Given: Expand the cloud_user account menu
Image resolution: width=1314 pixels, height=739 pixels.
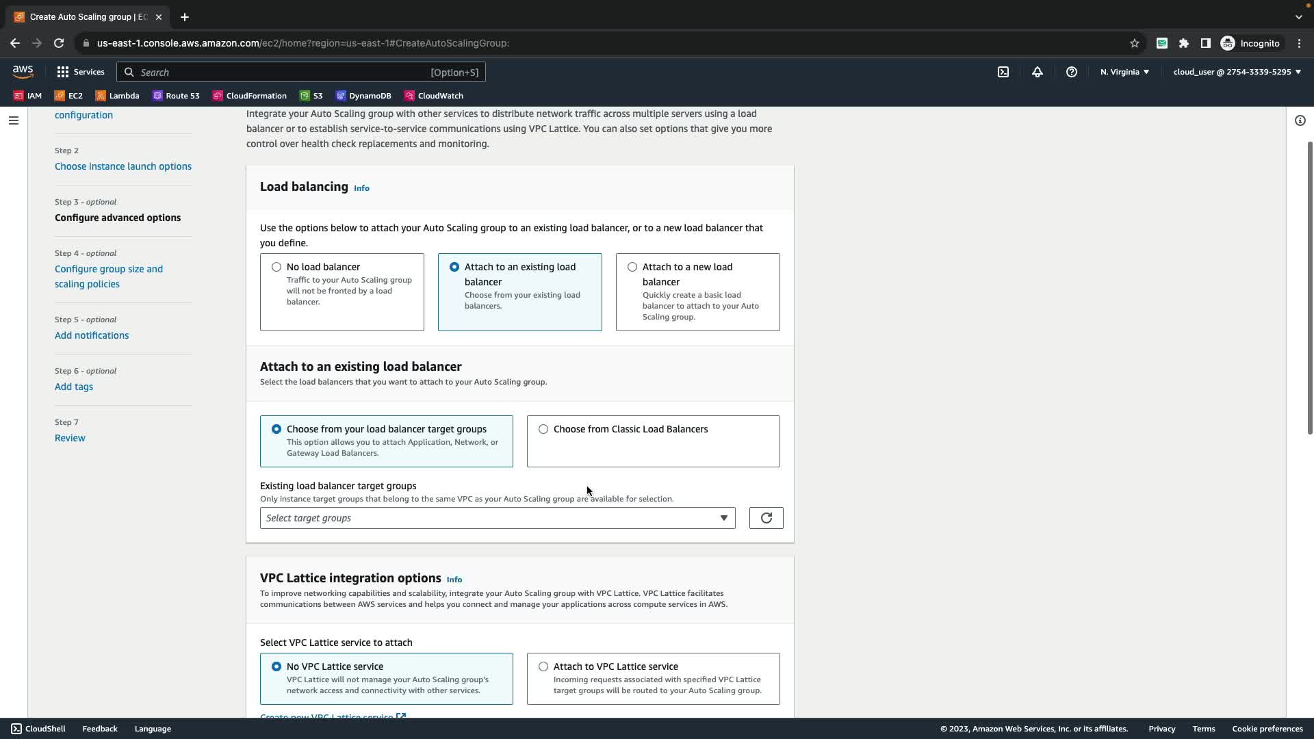Looking at the screenshot, I should tap(1237, 72).
